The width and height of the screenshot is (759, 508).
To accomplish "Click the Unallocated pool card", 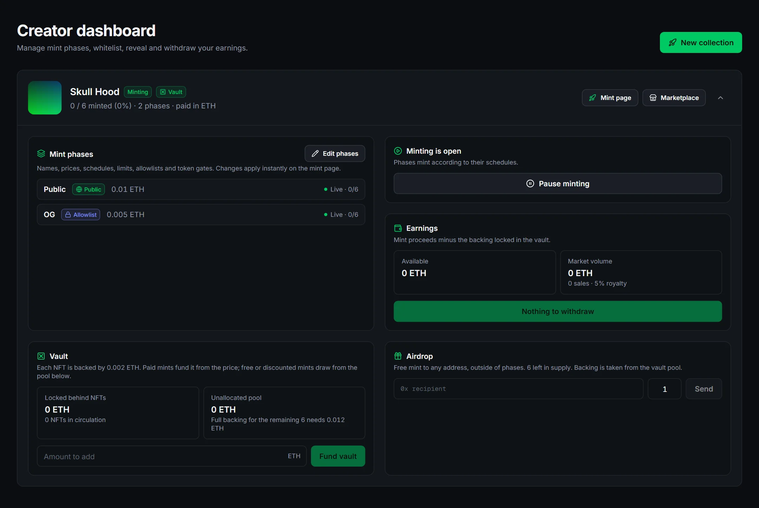I will pos(284,413).
